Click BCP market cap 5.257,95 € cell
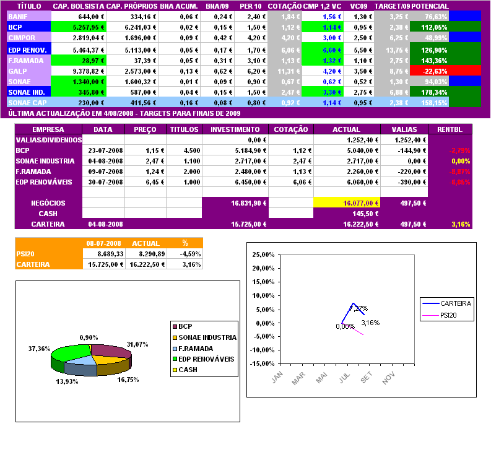 pyautogui.click(x=79, y=27)
